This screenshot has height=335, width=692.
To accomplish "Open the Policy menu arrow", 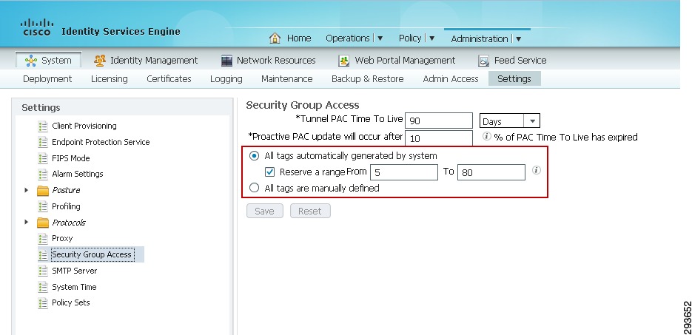I will (431, 38).
